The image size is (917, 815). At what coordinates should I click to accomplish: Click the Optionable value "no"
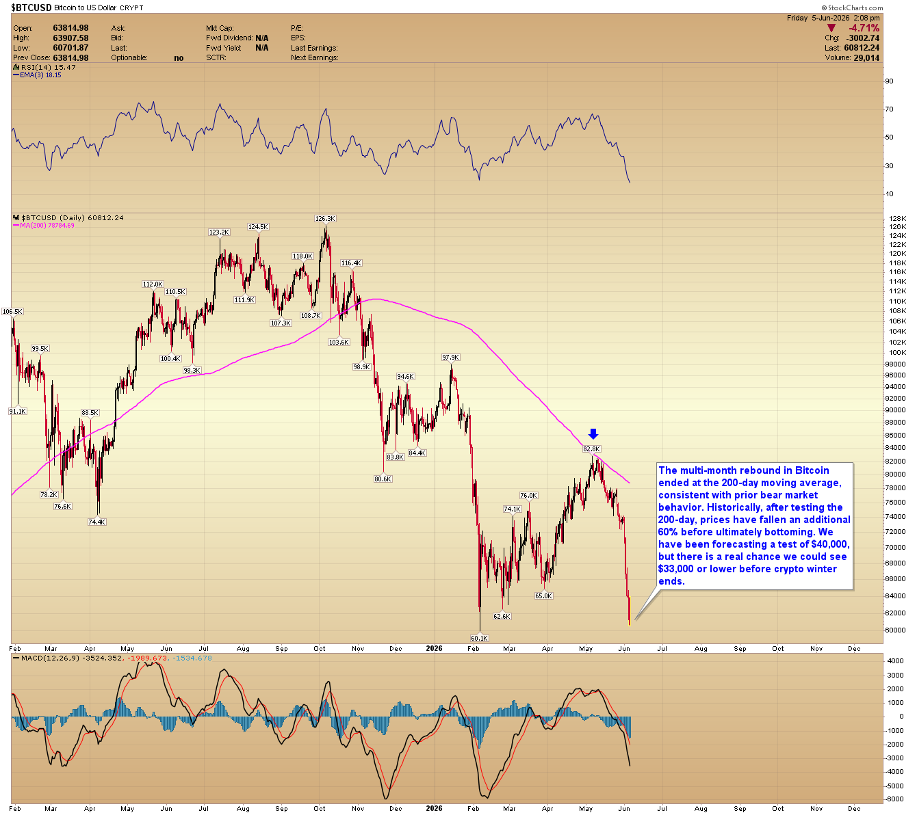click(179, 58)
